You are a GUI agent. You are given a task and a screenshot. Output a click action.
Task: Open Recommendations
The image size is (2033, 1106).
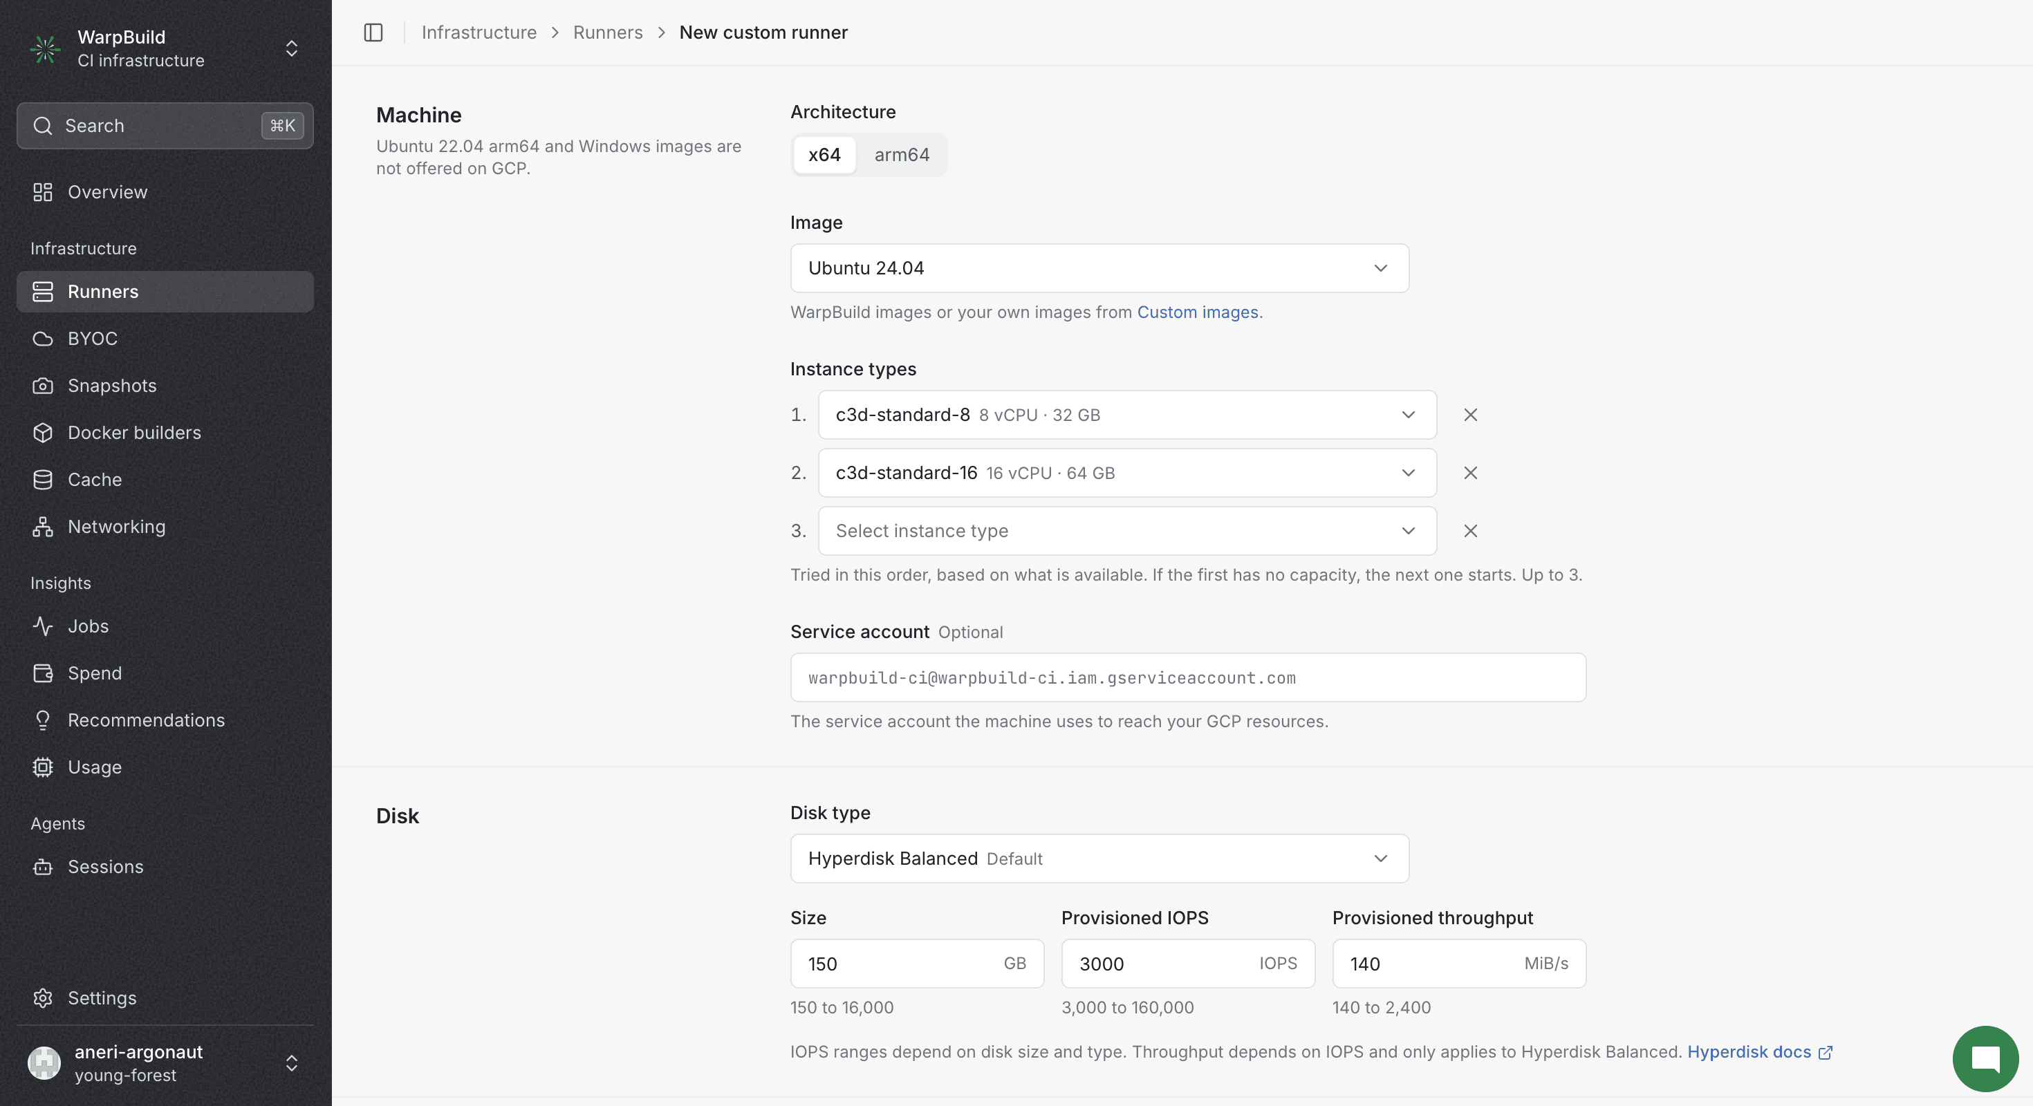[165, 720]
